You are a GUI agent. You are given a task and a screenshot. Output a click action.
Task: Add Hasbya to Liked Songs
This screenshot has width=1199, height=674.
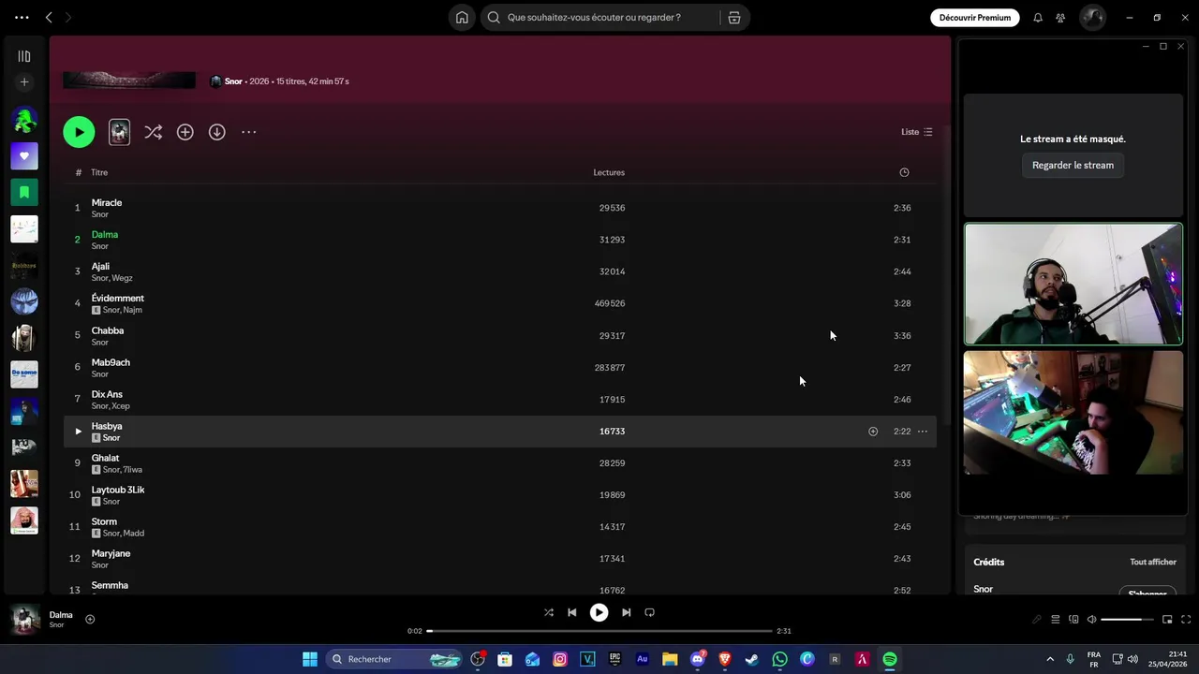pos(873,432)
